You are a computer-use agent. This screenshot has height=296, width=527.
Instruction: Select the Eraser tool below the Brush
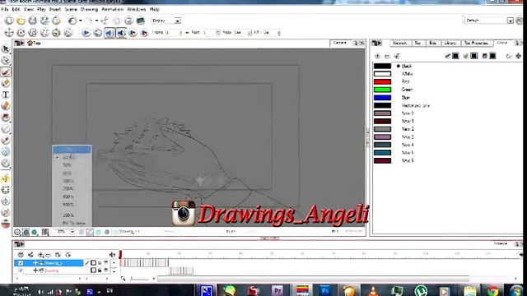(6, 83)
